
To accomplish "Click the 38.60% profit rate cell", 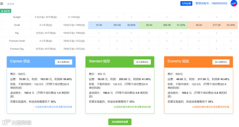I will [x=131, y=25].
